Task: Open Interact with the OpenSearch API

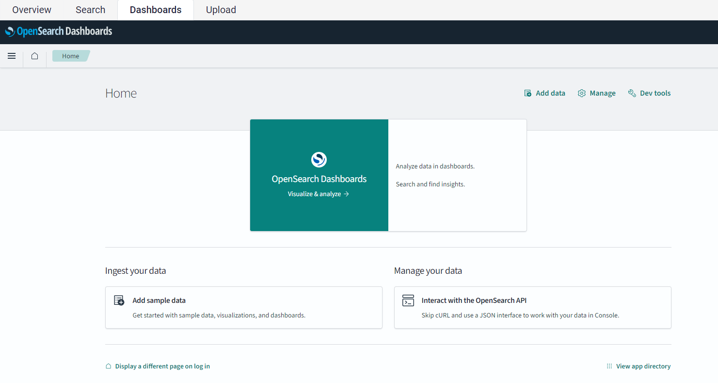Action: [474, 300]
